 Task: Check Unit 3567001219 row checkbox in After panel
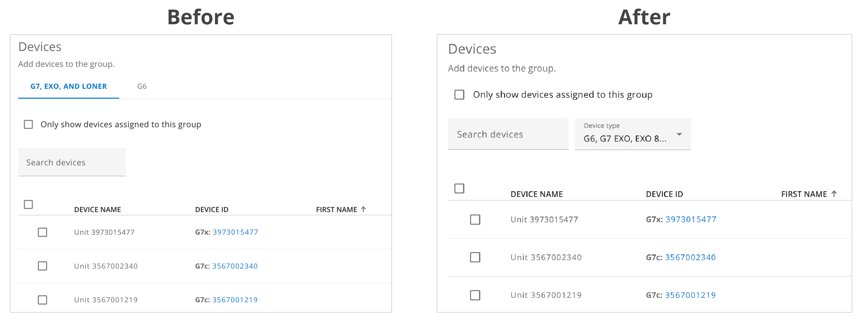pyautogui.click(x=475, y=295)
